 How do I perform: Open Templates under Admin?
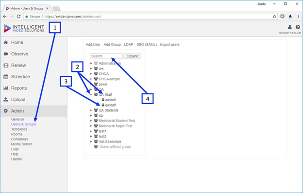(19, 129)
